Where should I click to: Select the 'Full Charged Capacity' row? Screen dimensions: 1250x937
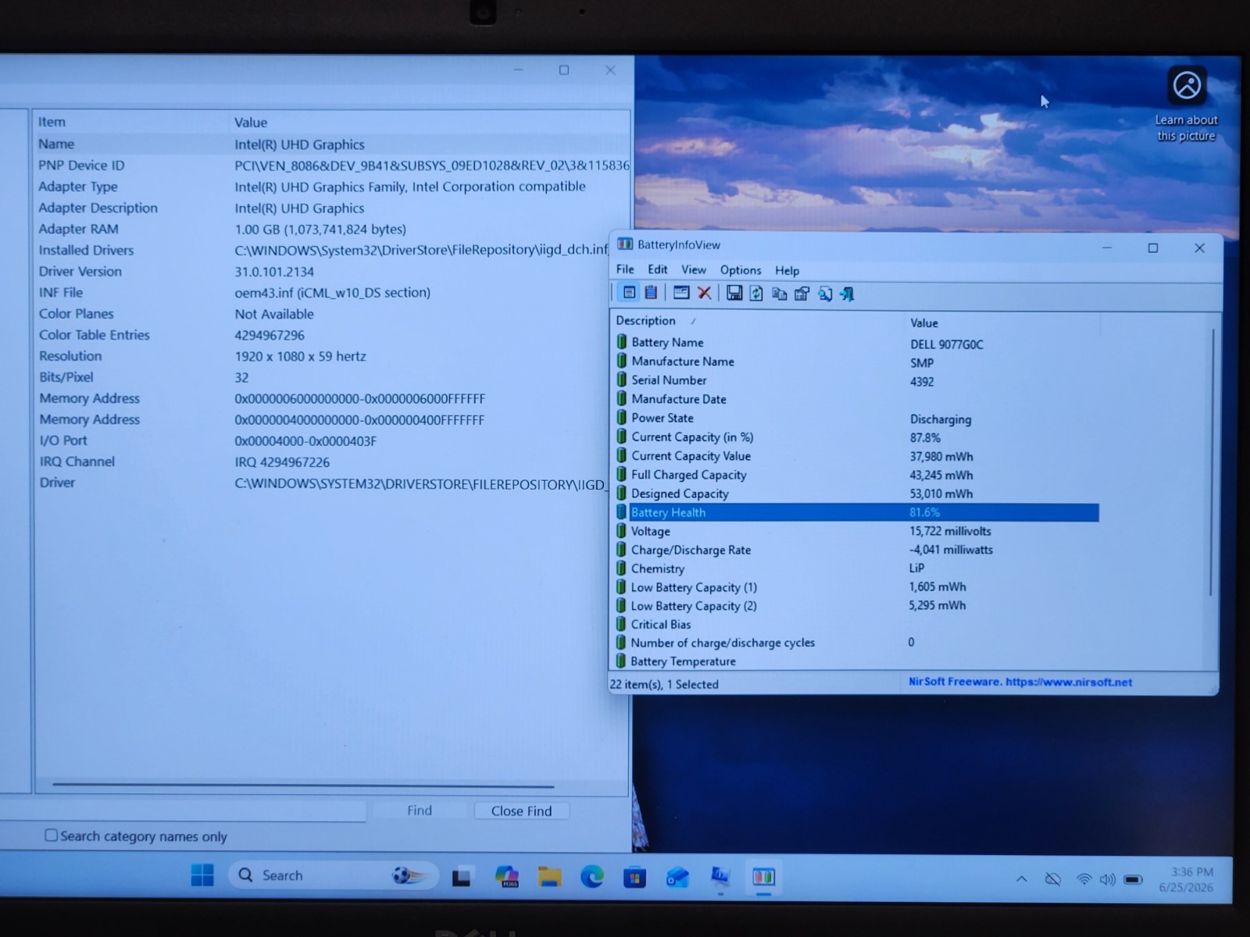[x=856, y=475]
